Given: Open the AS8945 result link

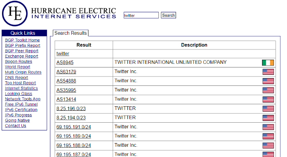Looking at the screenshot, I should tap(65, 63).
